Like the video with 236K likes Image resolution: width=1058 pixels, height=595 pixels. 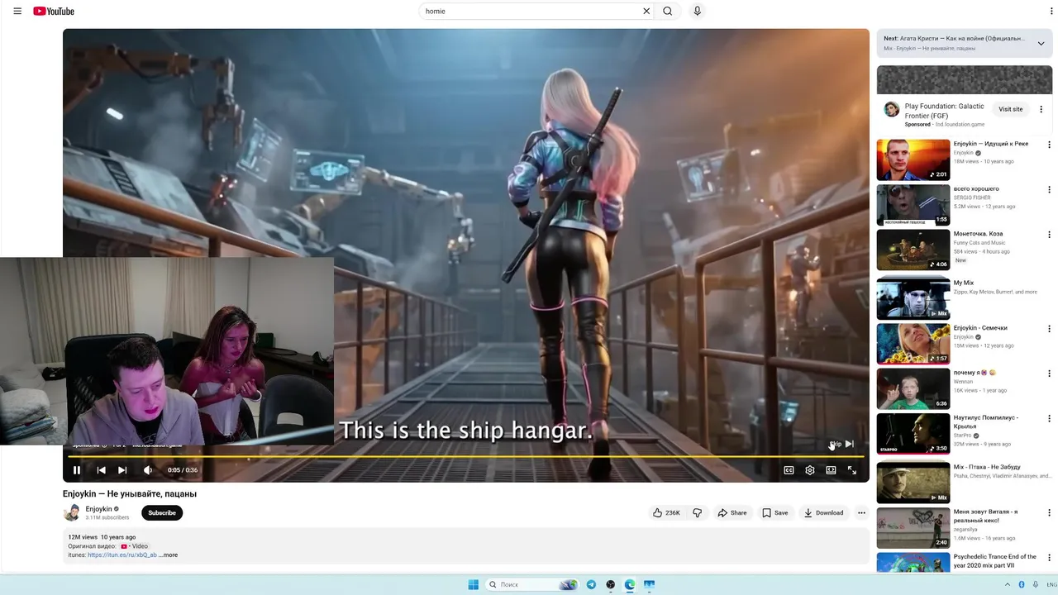[x=666, y=513]
